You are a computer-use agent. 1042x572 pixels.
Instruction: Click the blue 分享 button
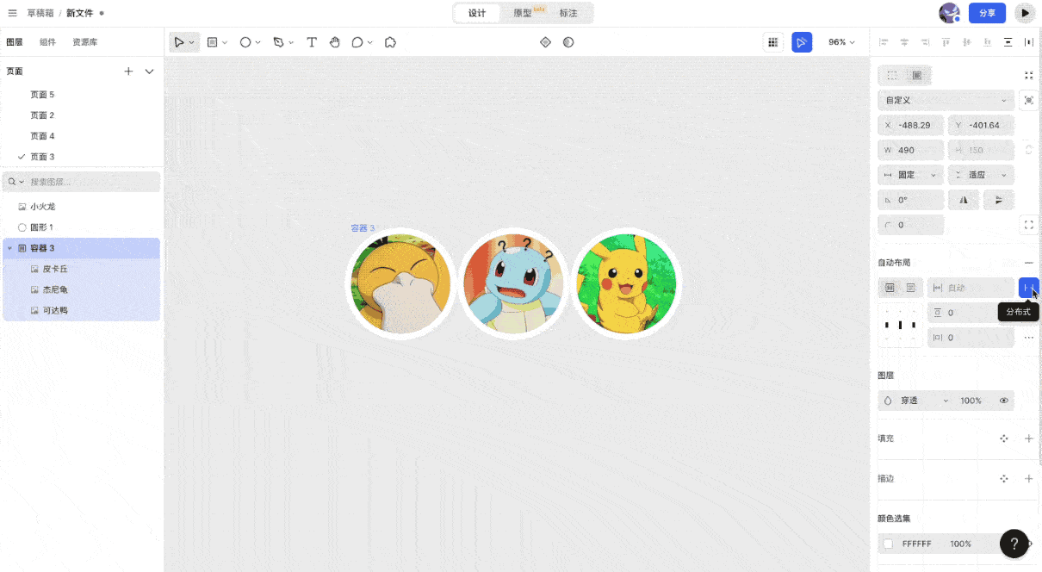[x=987, y=13]
